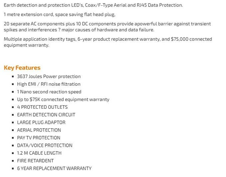Viewport: 226px width, 177px height.
Task: Click the 20 separate AC components paragraph
Action: (x=107, y=27)
